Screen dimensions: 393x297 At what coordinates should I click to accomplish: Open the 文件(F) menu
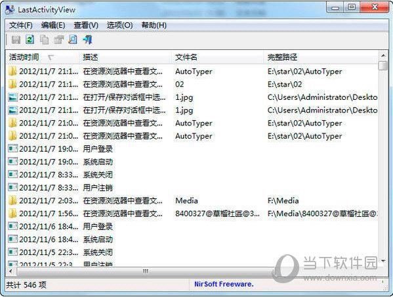click(x=21, y=25)
